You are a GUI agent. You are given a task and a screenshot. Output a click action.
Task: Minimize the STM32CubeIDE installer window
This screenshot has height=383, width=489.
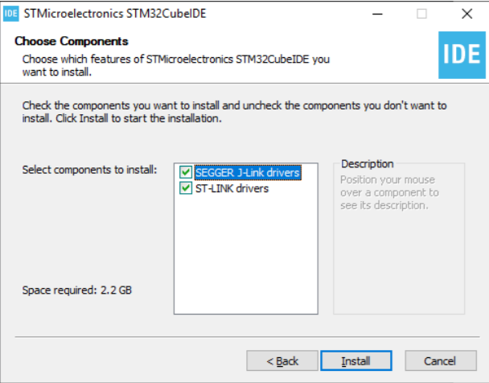376,14
